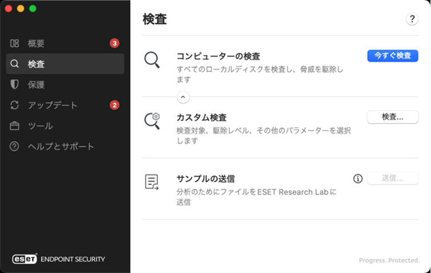Close the window with the red button
The width and height of the screenshot is (431, 273).
[x=9, y=9]
